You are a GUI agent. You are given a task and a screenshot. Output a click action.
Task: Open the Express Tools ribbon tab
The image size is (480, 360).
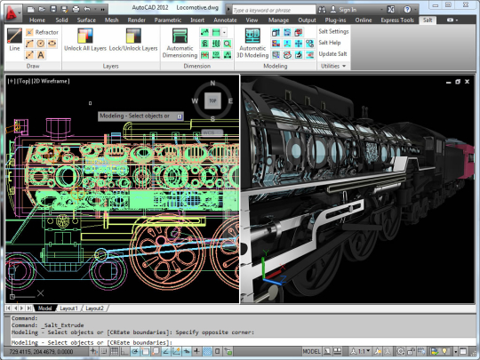397,20
